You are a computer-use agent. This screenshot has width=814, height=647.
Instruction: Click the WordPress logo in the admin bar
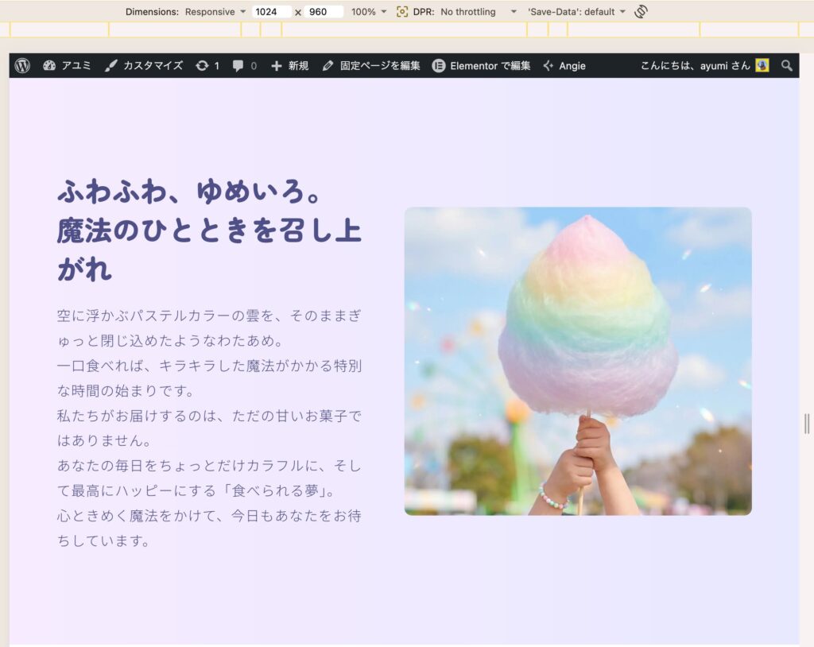pyautogui.click(x=21, y=66)
